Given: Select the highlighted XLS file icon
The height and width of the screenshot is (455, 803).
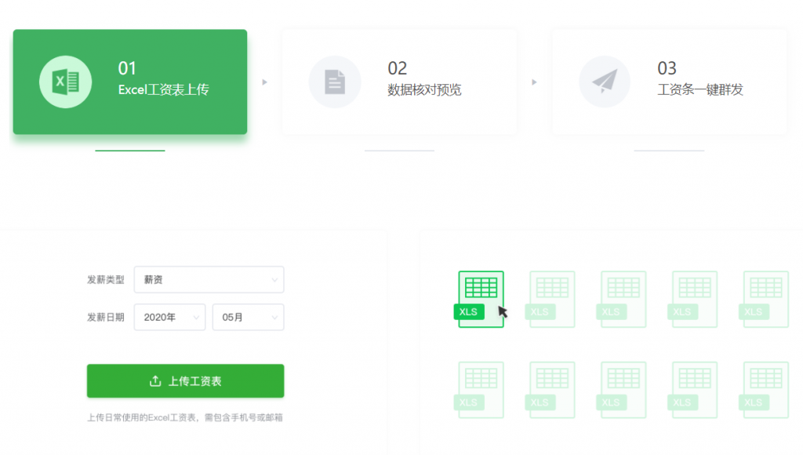Looking at the screenshot, I should (480, 299).
